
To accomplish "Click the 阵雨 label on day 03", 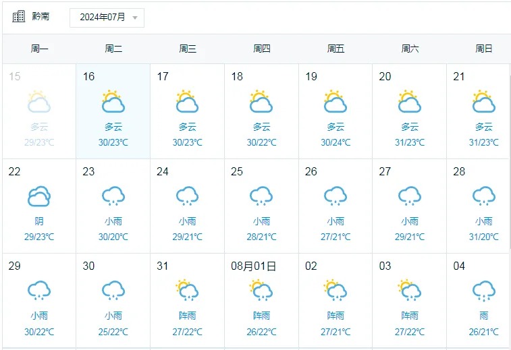I will tap(410, 316).
